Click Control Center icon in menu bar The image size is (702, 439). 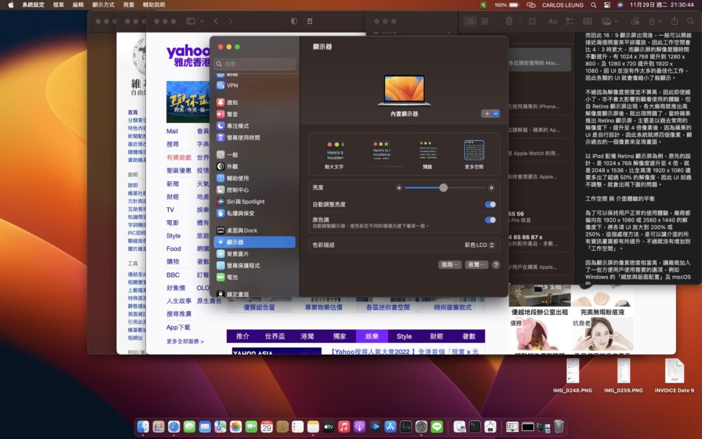[607, 5]
